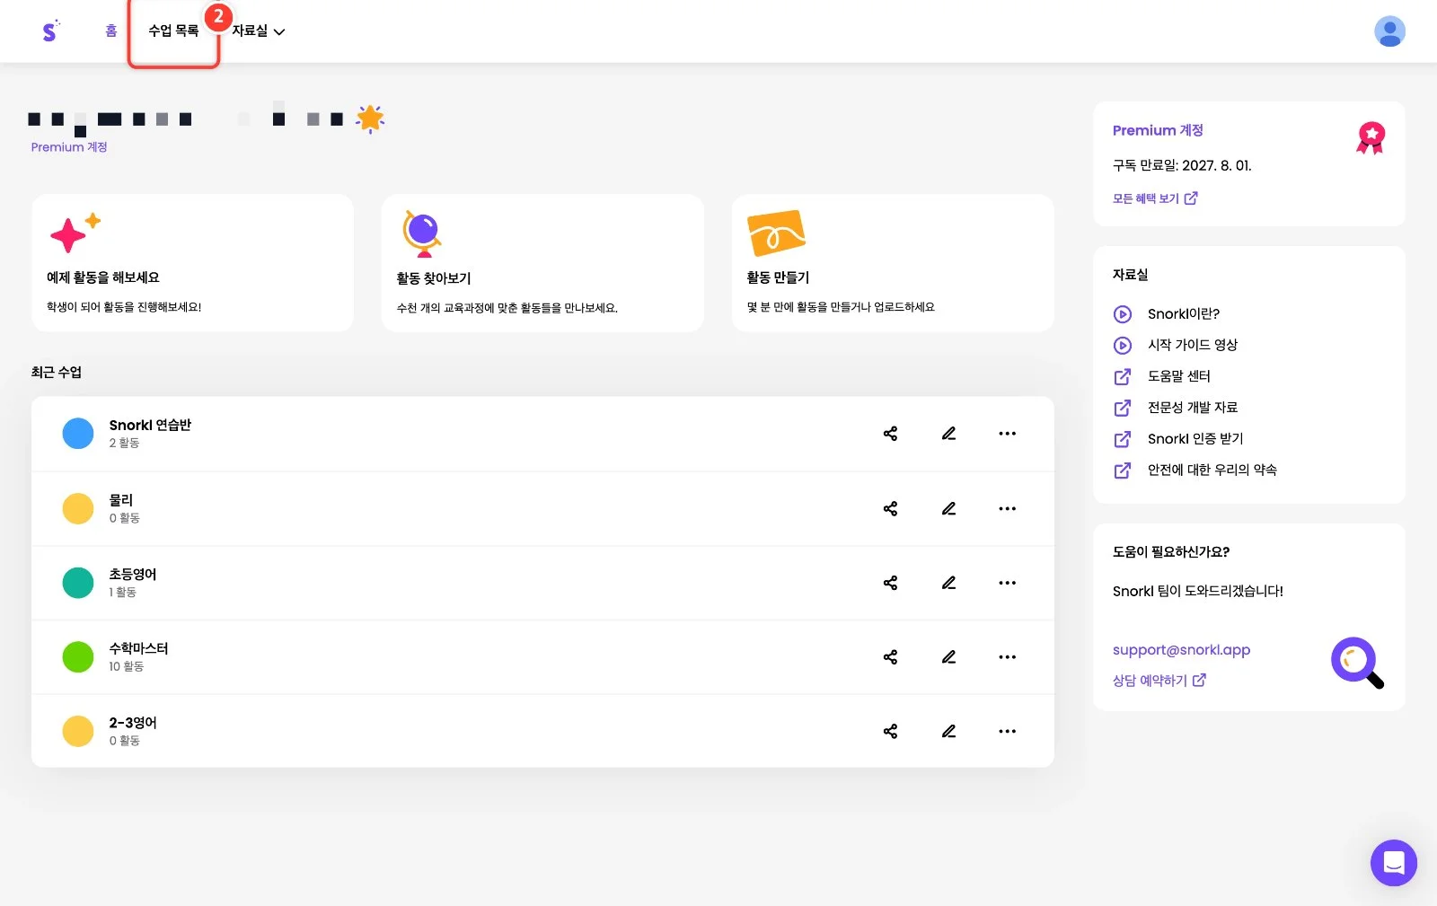
Task: Click the green 수학마스터 color circle
Action: click(x=78, y=657)
